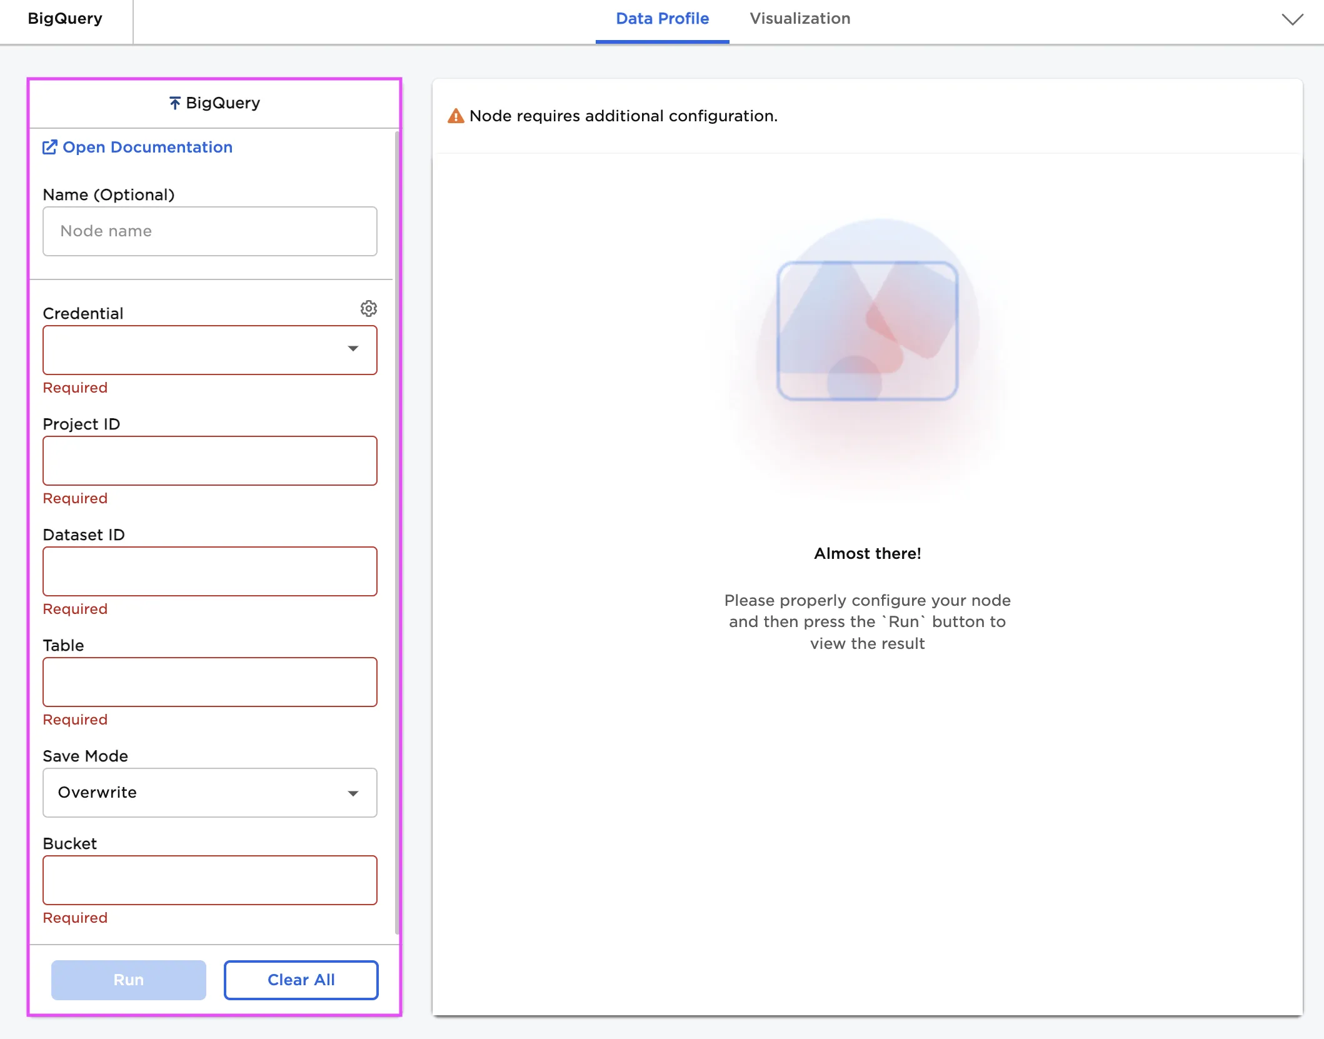Switch to the Visualization tab

tap(800, 19)
